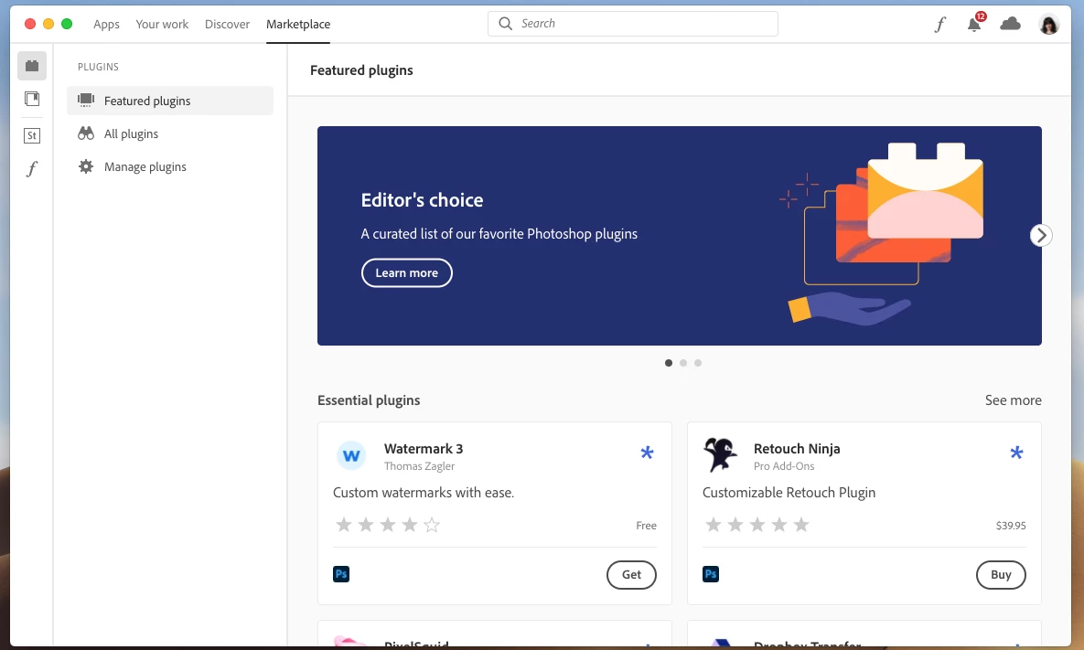Click the Photoshop badge on Watermark 3 card
Screen dimensions: 1084x650
341,574
